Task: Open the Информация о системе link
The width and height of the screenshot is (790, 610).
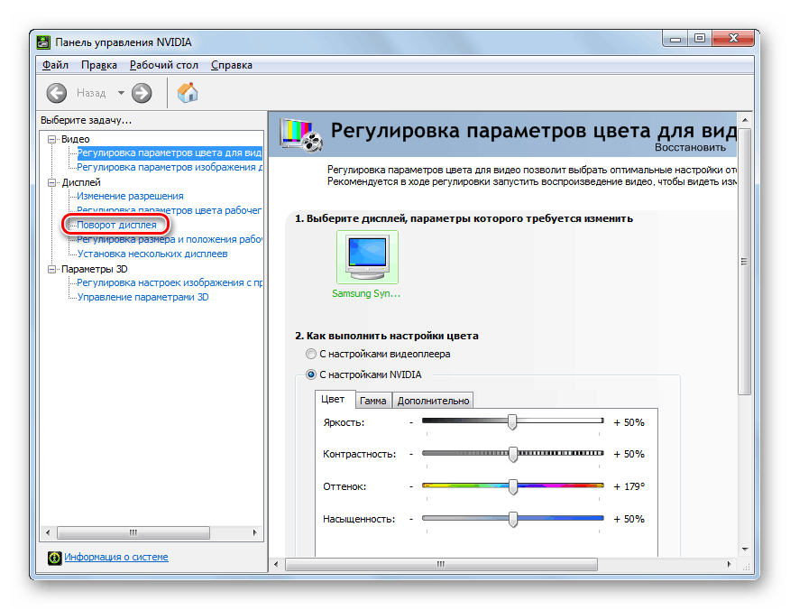Action: point(115,558)
